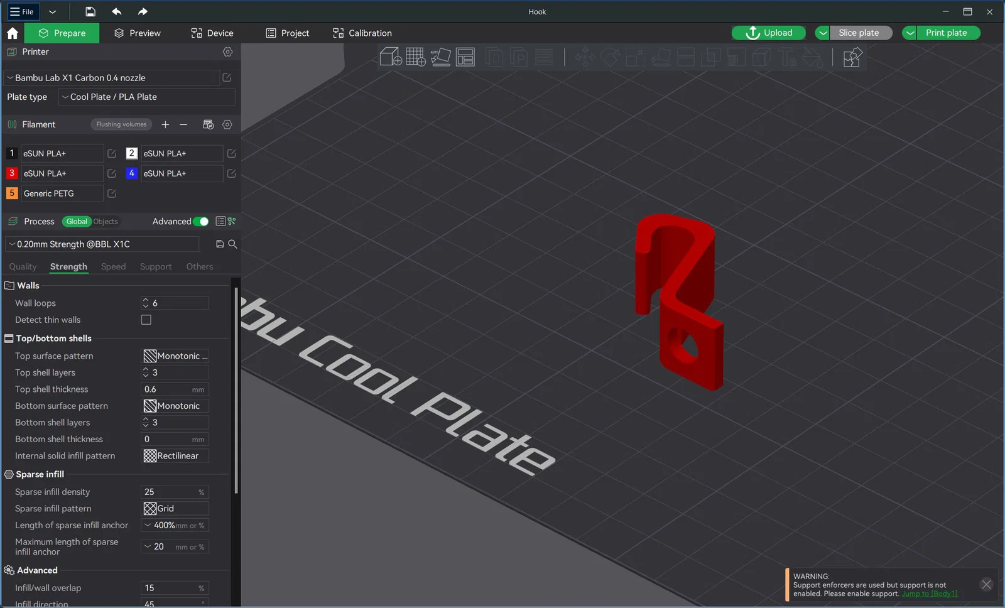Click the Arrange all objects icon

(x=465, y=57)
